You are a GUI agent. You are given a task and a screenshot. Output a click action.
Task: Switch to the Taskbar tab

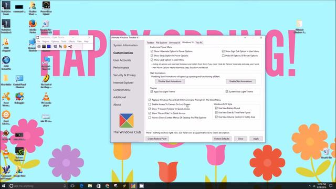pyautogui.click(x=150, y=43)
